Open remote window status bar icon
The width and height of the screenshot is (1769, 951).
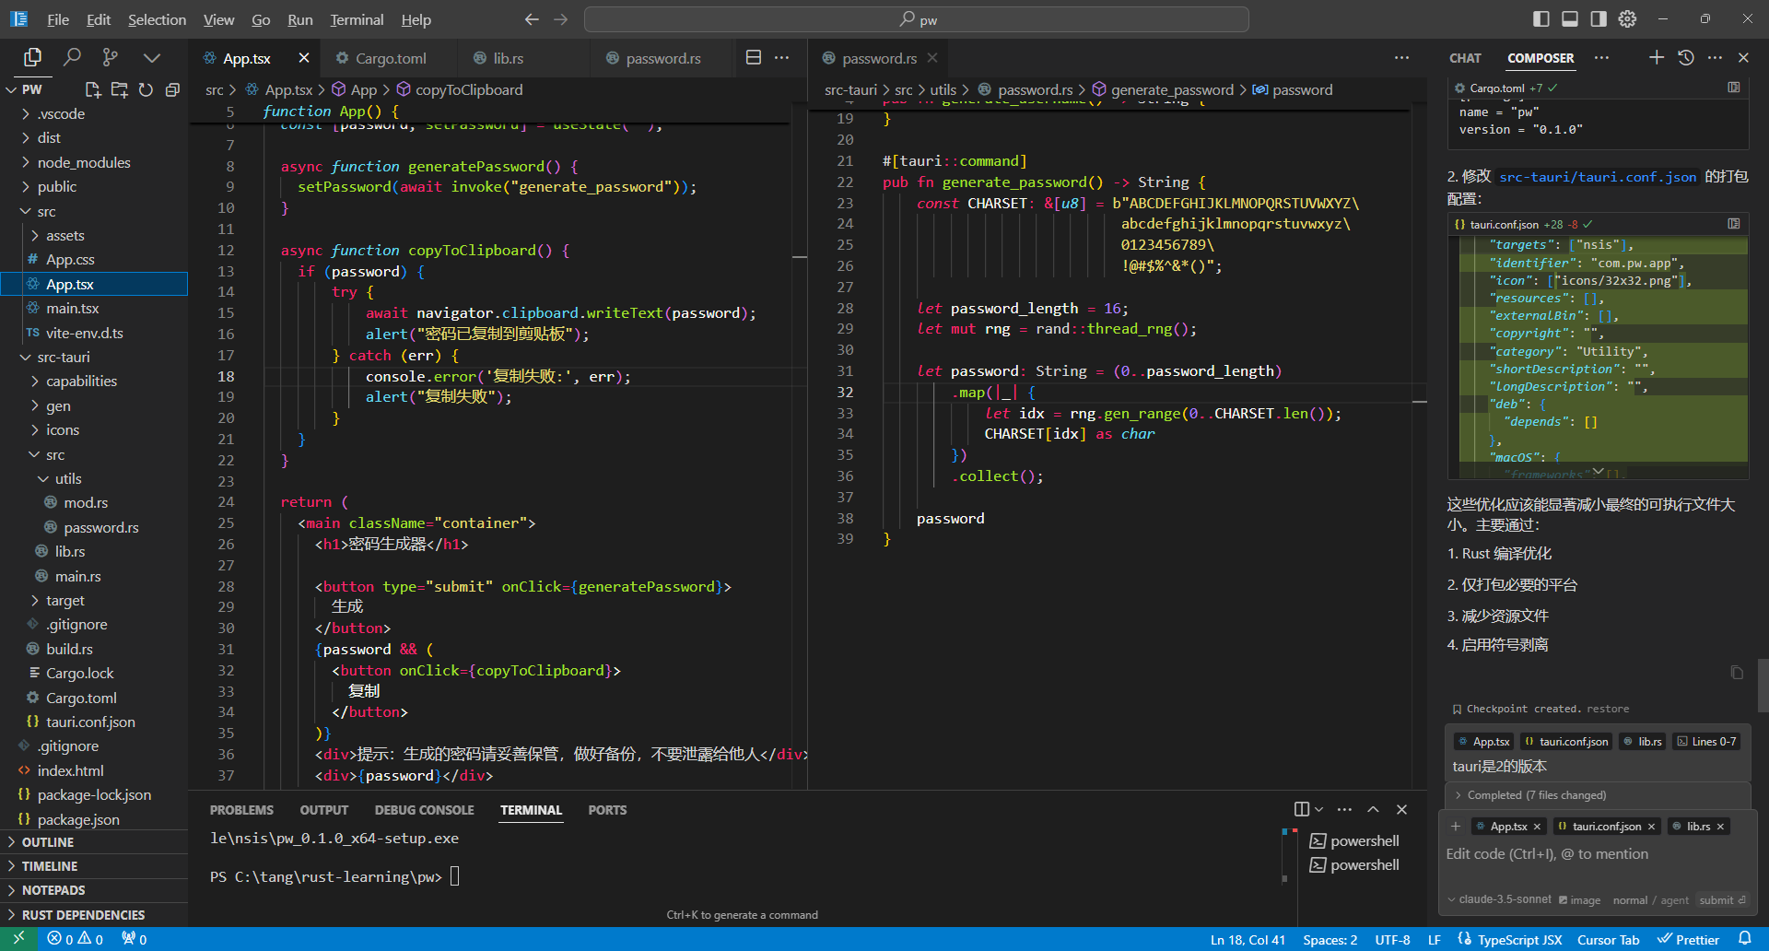18,939
